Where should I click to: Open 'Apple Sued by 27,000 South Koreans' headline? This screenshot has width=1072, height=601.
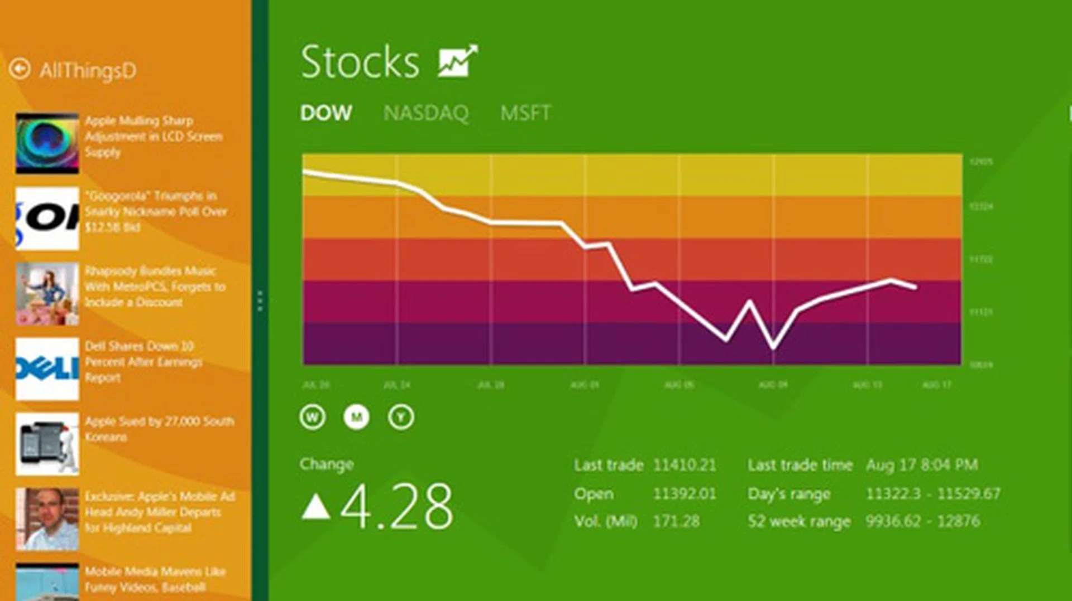pyautogui.click(x=159, y=429)
